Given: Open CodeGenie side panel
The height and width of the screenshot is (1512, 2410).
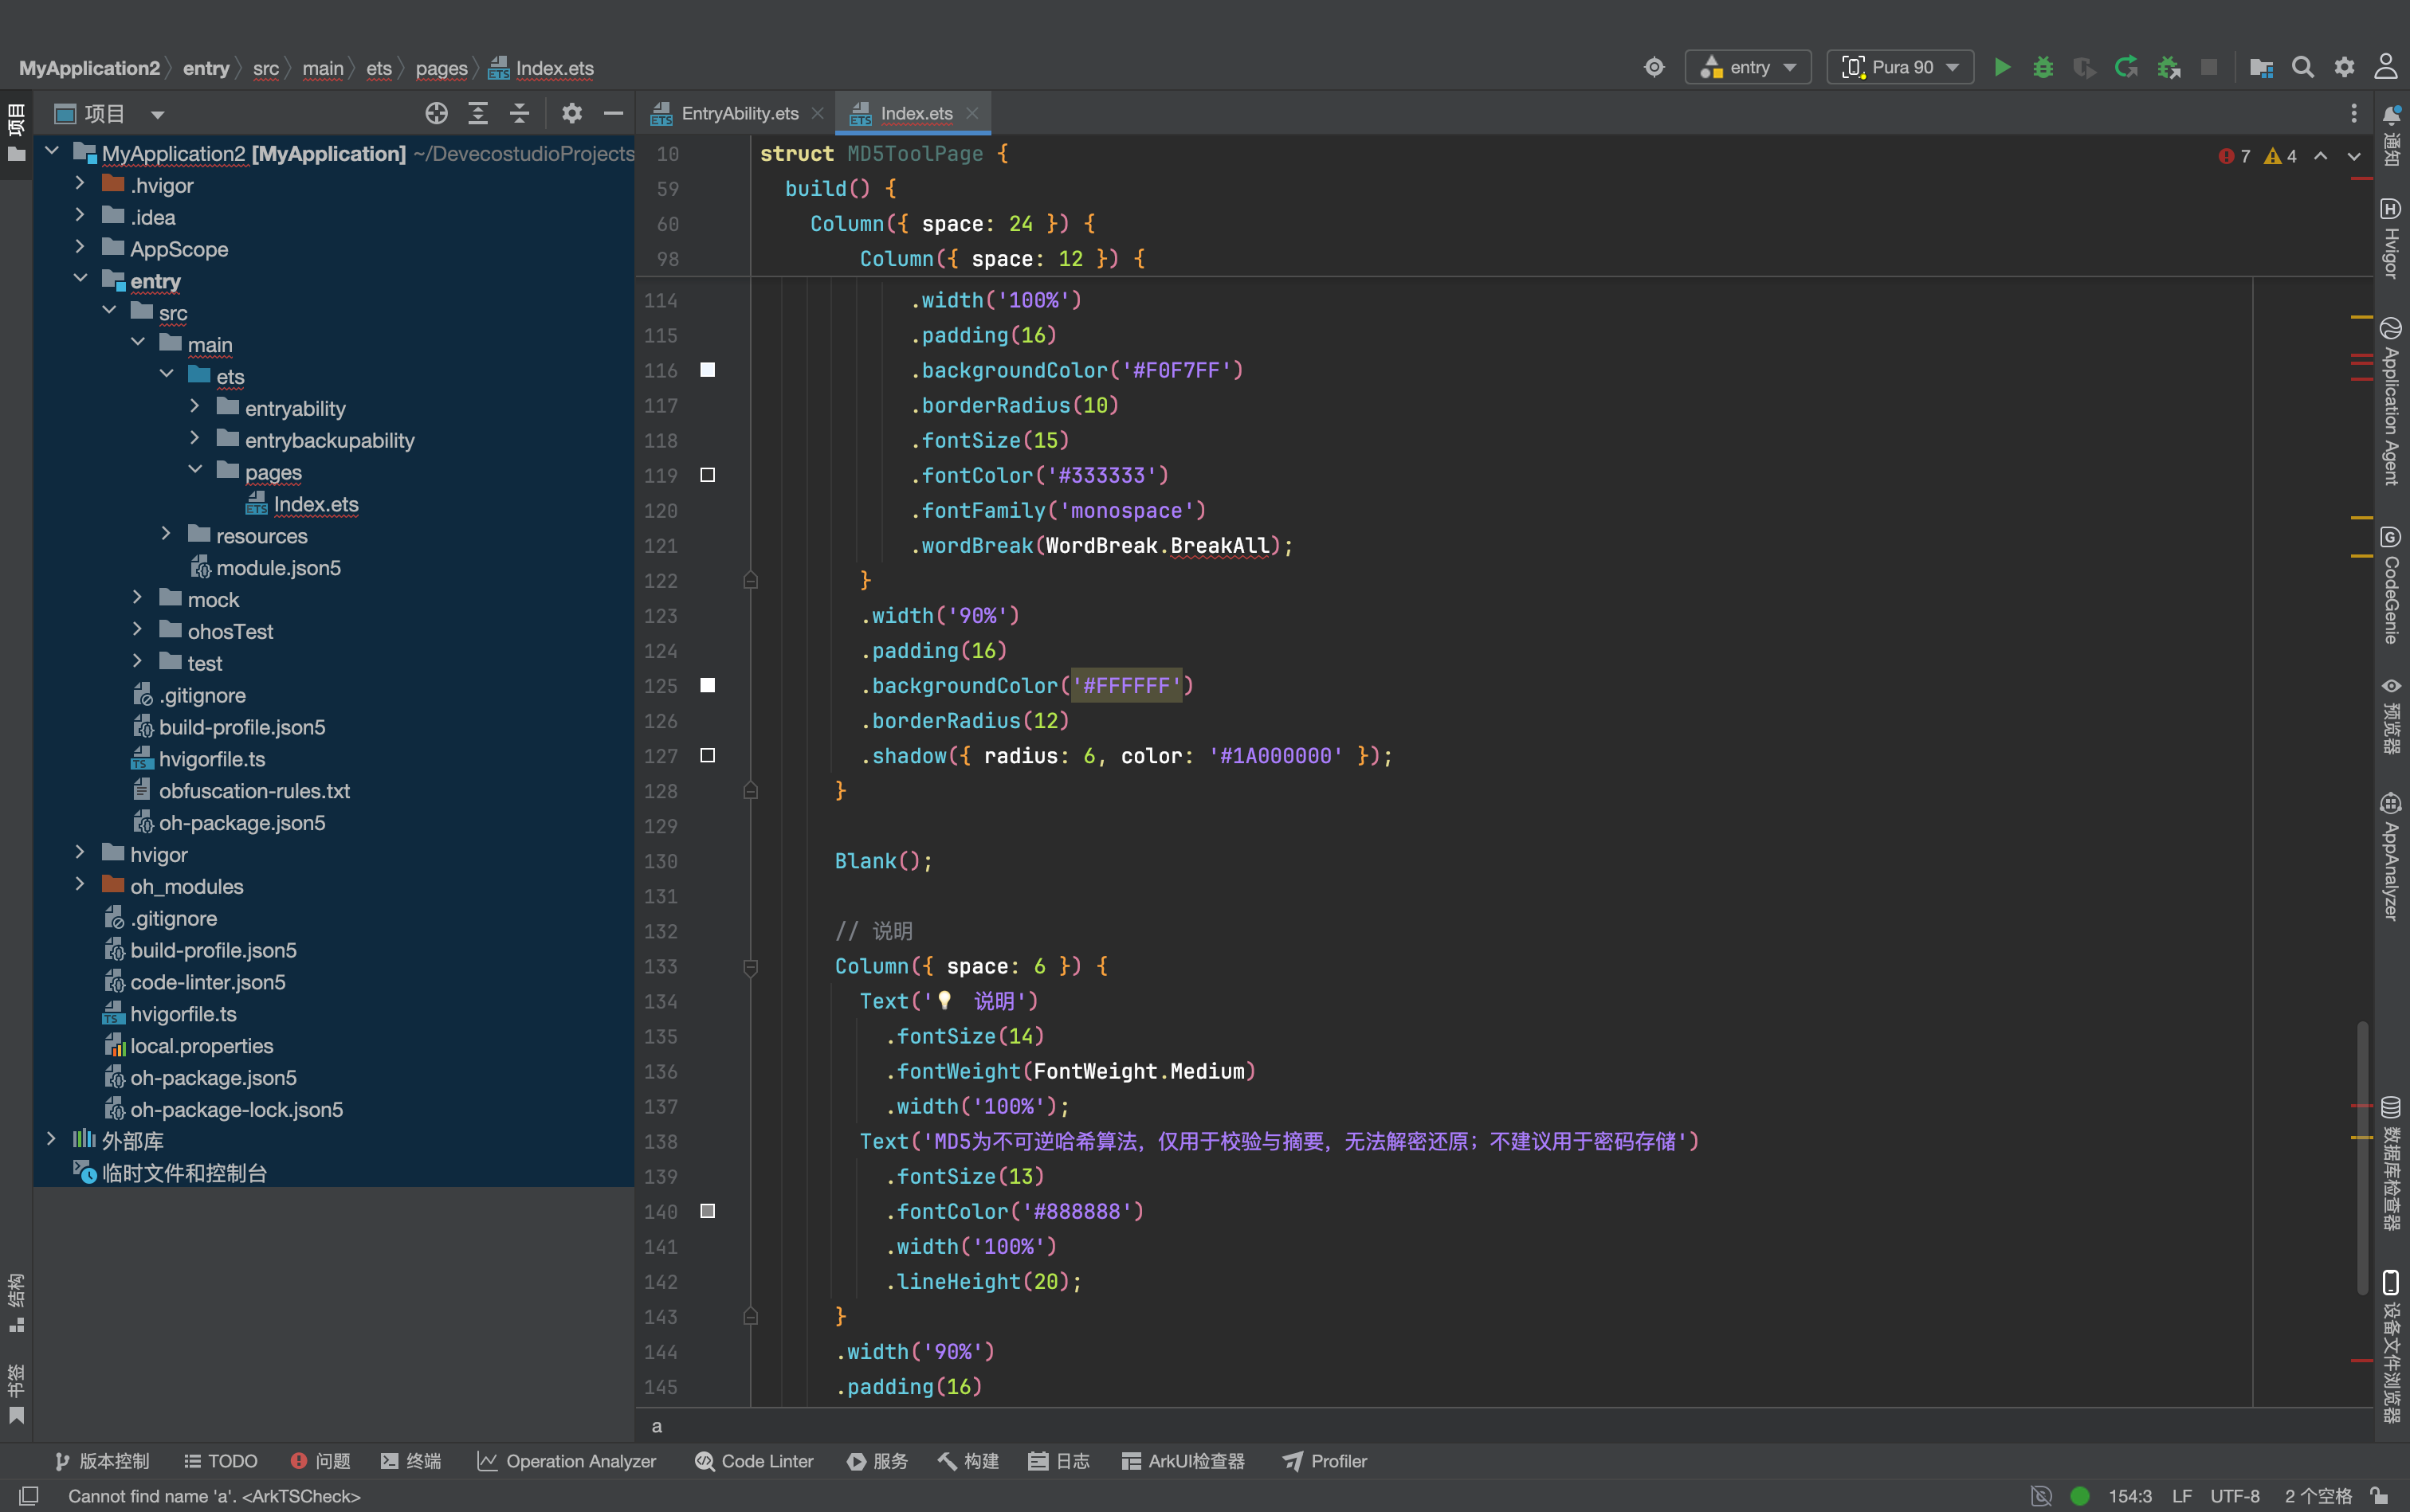Looking at the screenshot, I should click(x=2390, y=586).
